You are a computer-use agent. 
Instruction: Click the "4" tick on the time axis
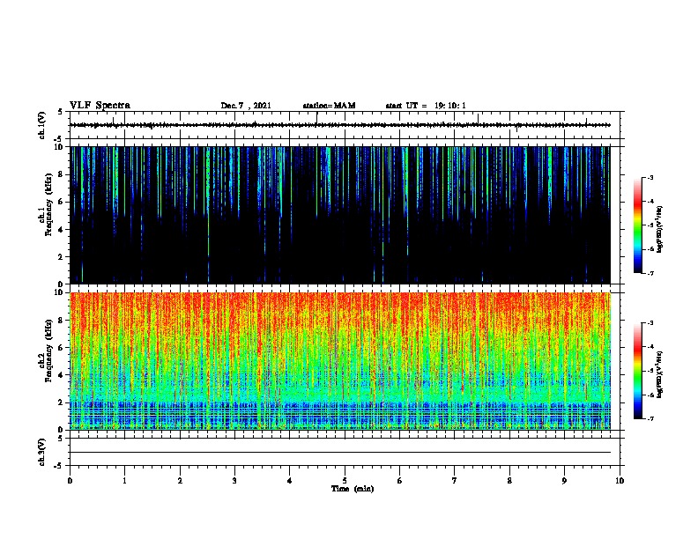click(290, 481)
